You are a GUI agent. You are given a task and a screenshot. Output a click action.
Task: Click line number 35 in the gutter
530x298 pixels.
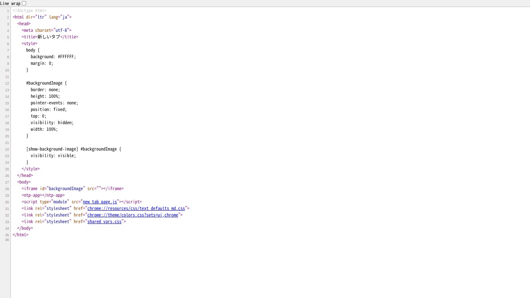tap(7, 235)
